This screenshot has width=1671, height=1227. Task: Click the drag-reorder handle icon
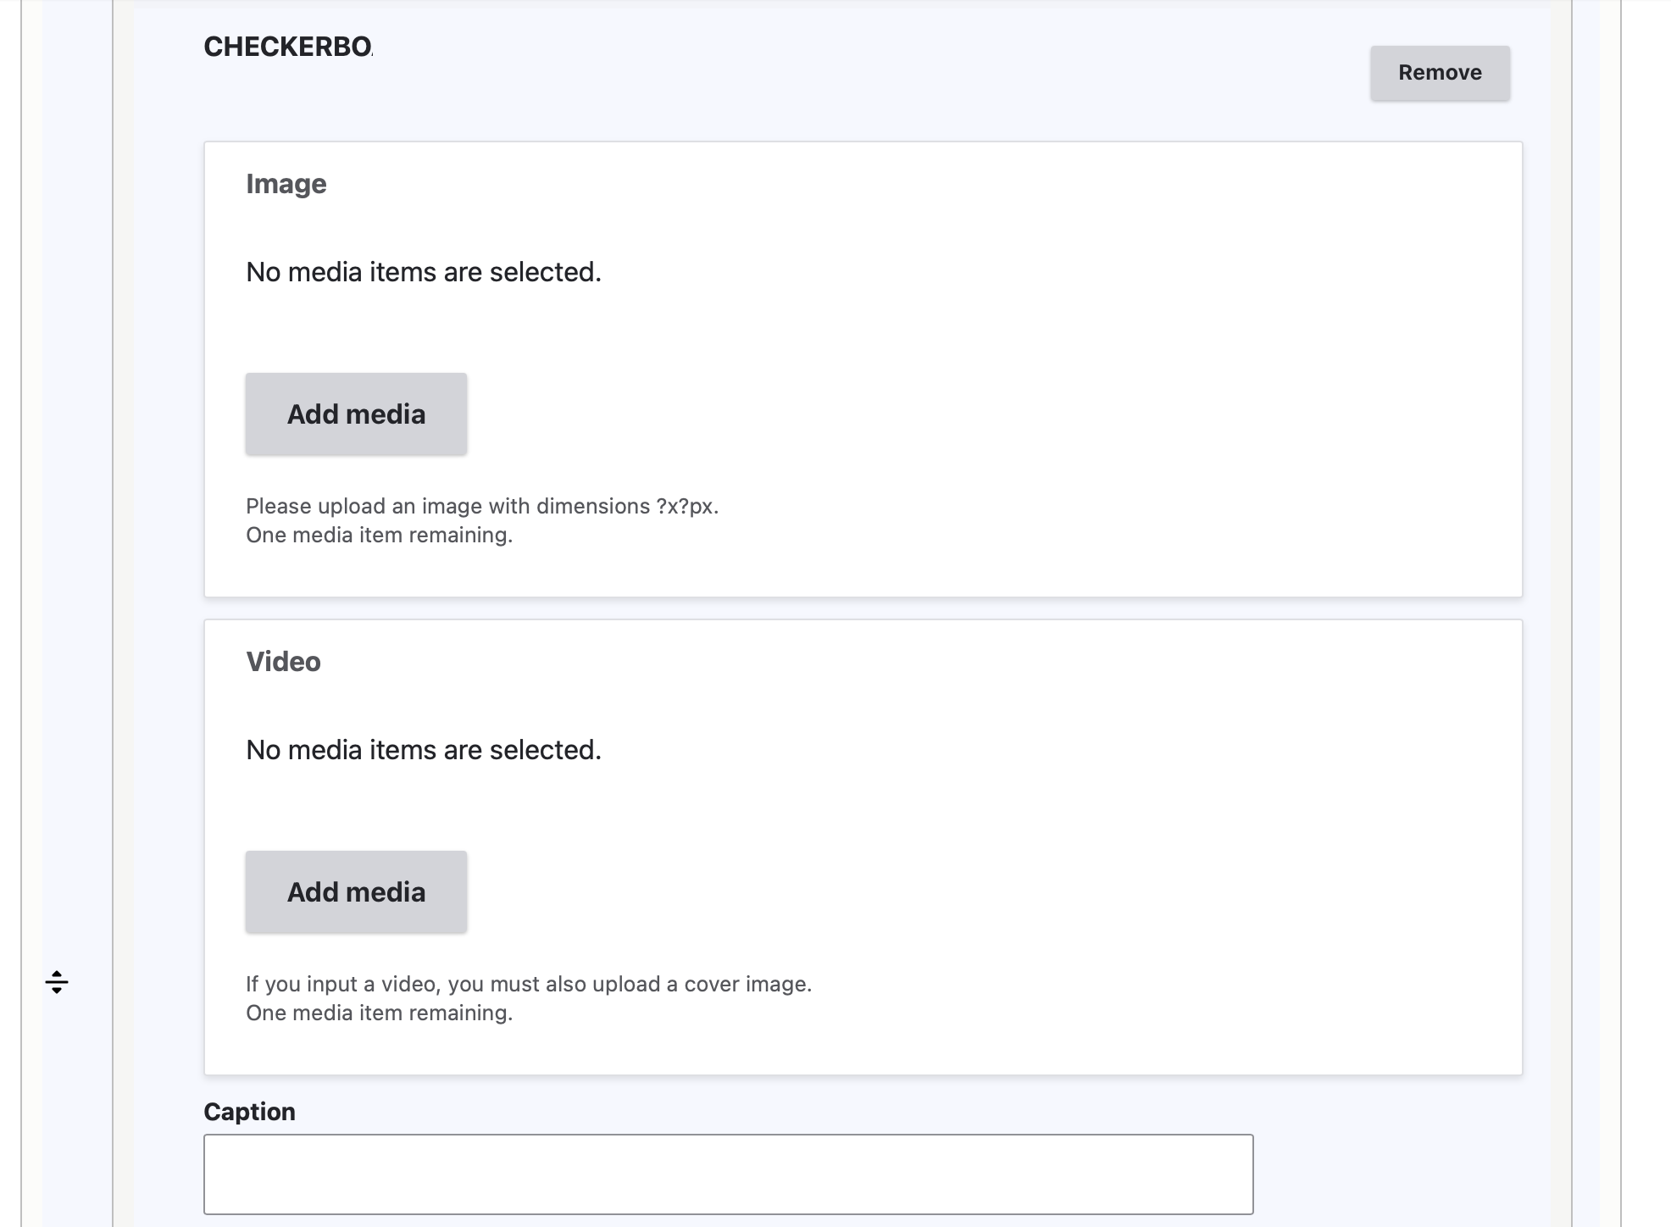[x=57, y=982]
